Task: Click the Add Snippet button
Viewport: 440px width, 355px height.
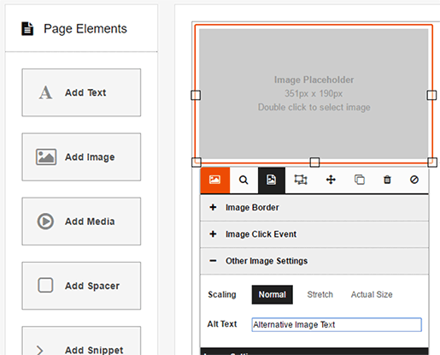Action: [81, 341]
